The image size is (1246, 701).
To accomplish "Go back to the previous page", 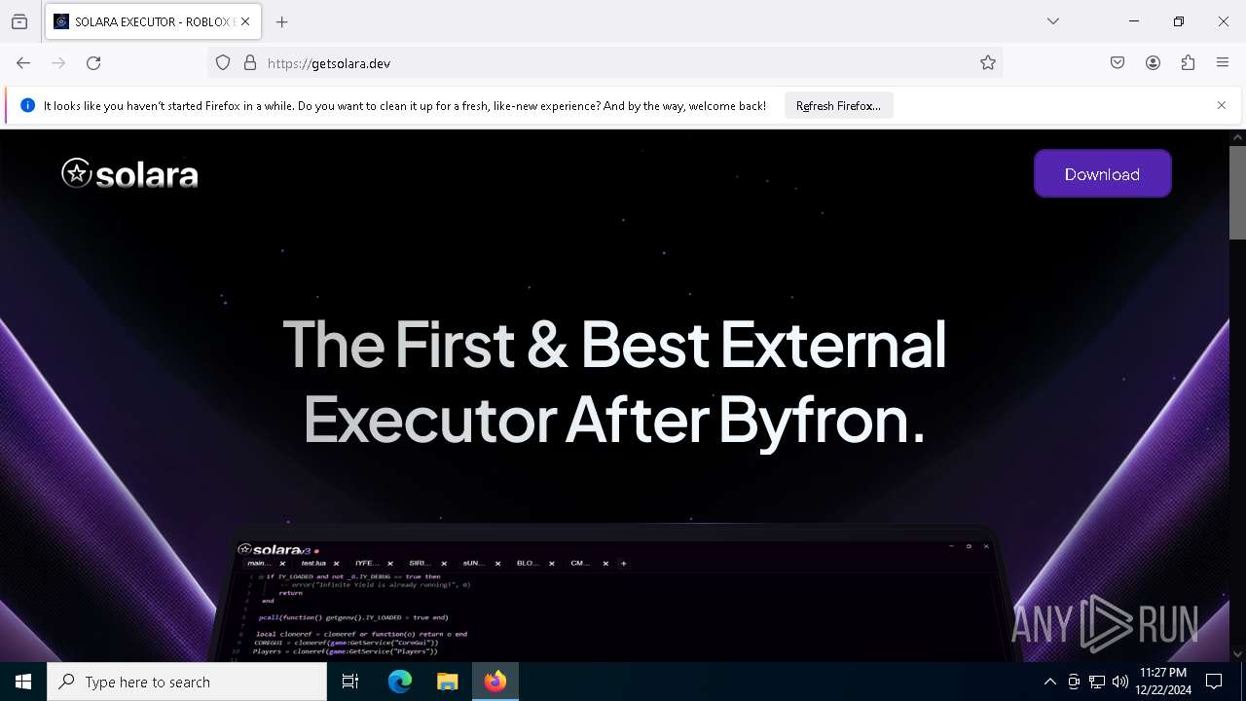I will pyautogui.click(x=23, y=63).
